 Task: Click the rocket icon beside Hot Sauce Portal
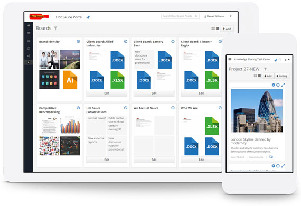pos(88,17)
